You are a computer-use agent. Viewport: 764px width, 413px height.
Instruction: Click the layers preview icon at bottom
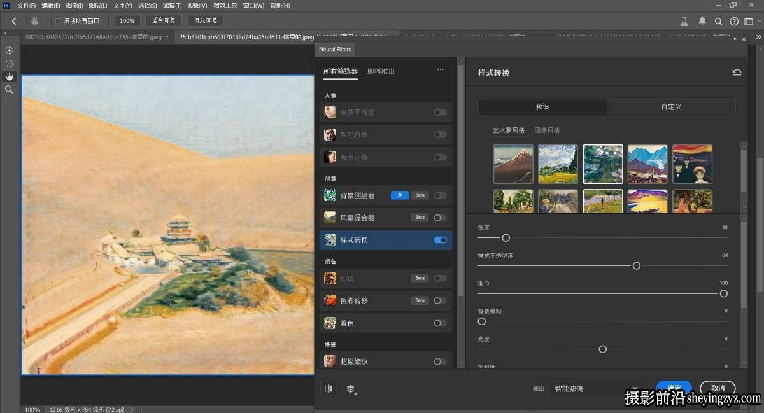coord(351,388)
